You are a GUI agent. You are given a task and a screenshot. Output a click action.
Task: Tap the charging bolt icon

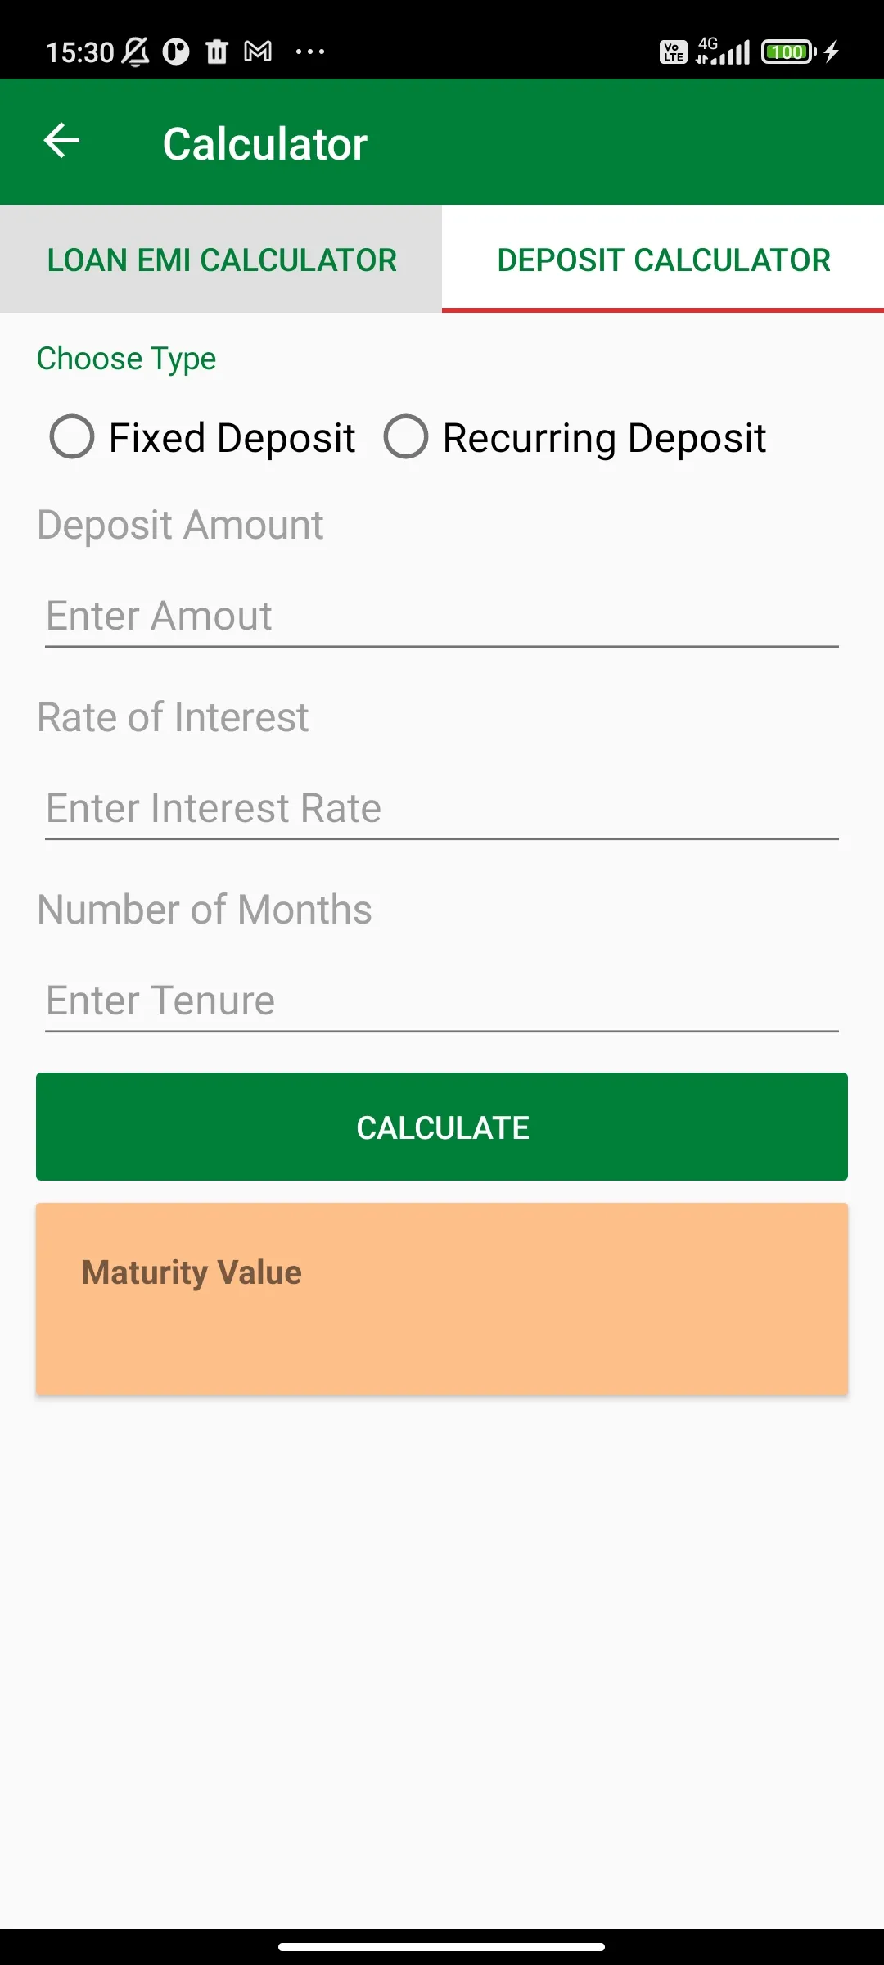pyautogui.click(x=832, y=52)
